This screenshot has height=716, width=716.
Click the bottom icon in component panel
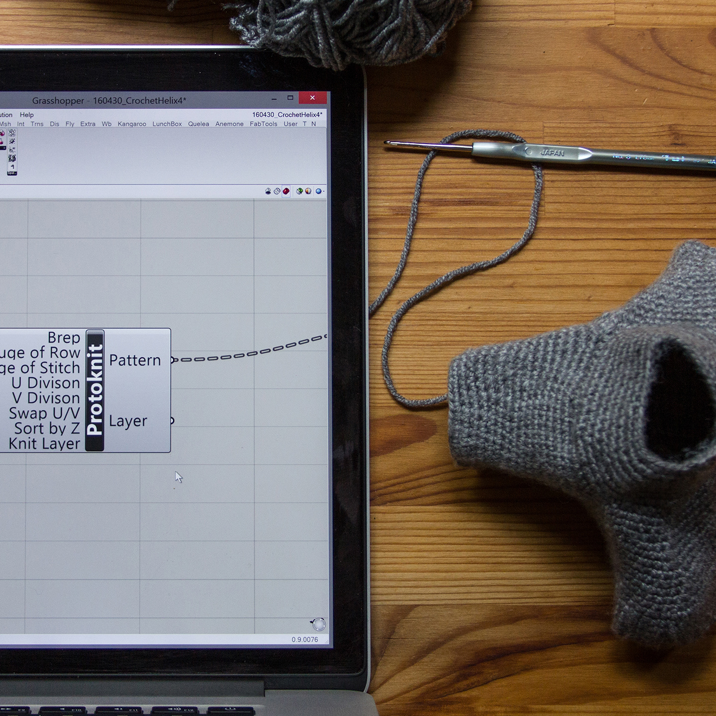(x=12, y=167)
